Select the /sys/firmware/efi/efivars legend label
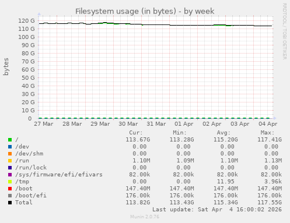290x223 pixels. pyautogui.click(x=59, y=175)
